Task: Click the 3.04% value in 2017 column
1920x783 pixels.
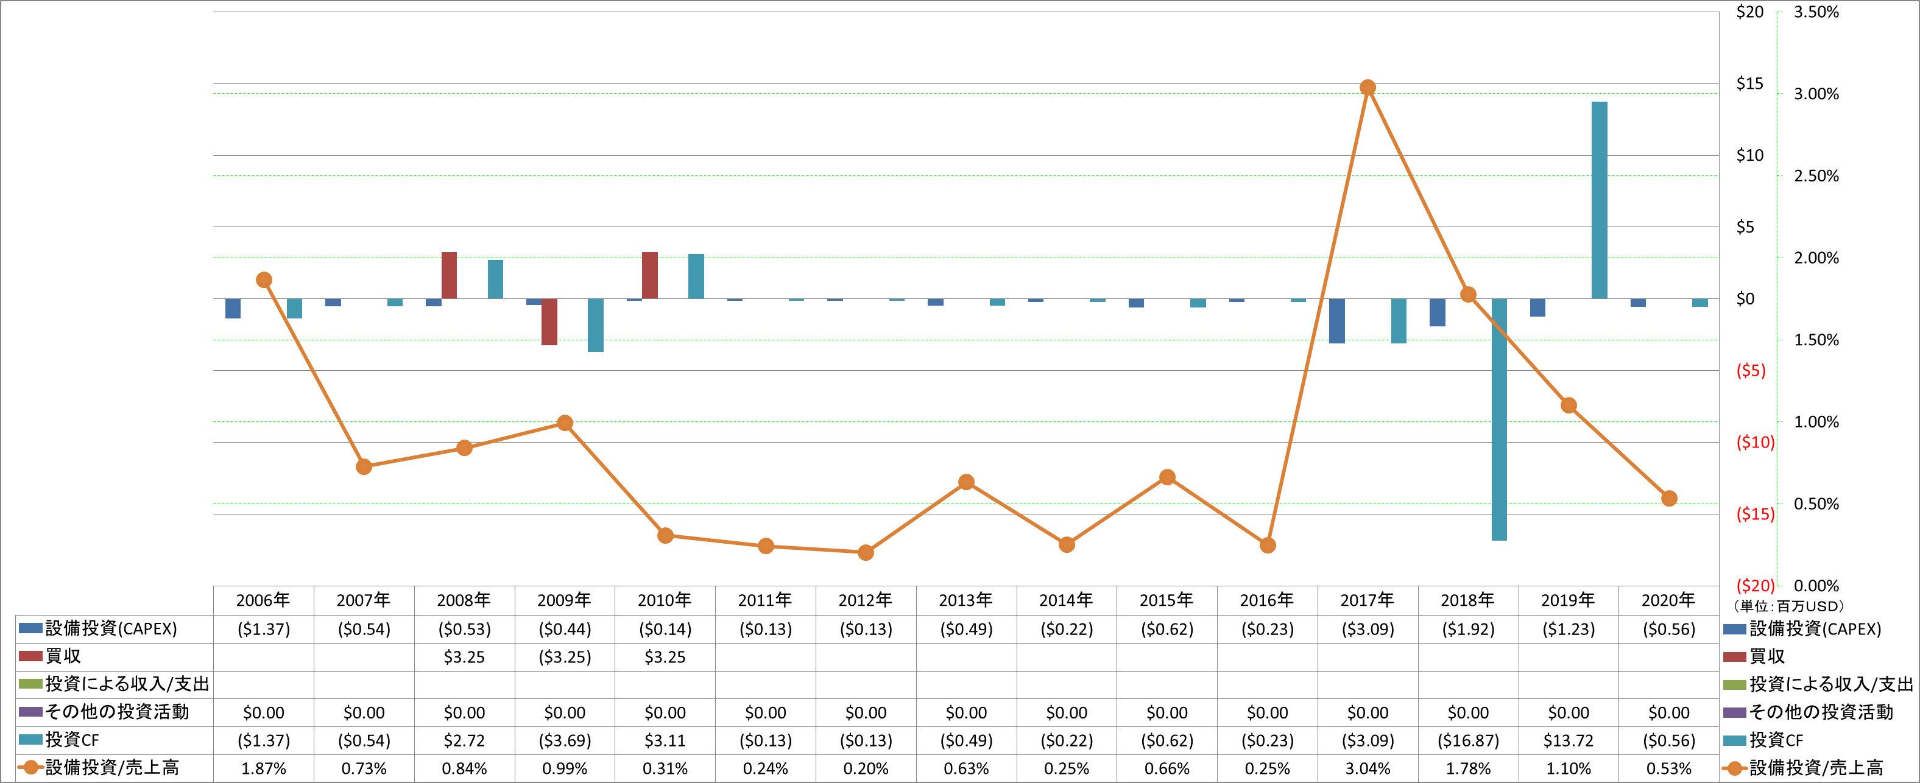Action: click(x=1368, y=768)
